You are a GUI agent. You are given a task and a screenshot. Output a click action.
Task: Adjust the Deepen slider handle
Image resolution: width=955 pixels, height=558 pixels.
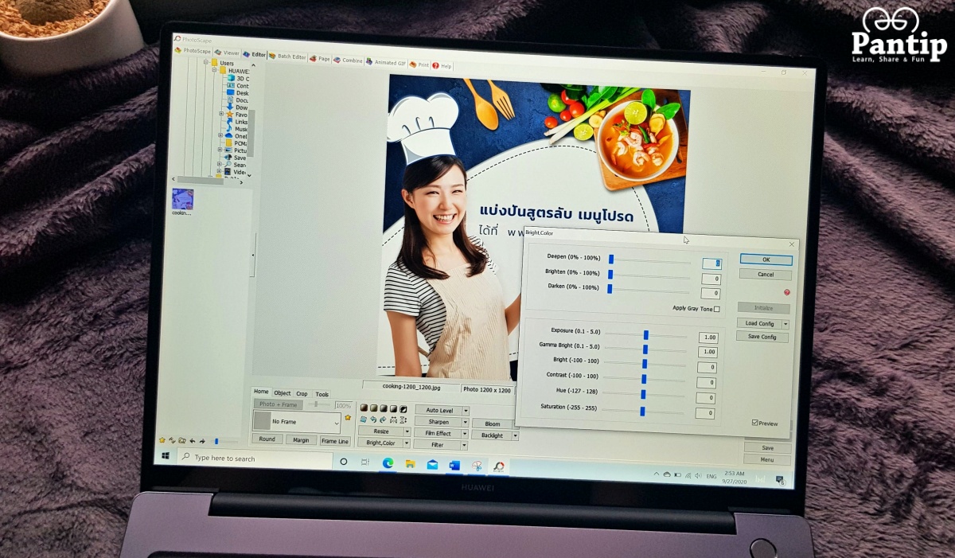pos(611,259)
